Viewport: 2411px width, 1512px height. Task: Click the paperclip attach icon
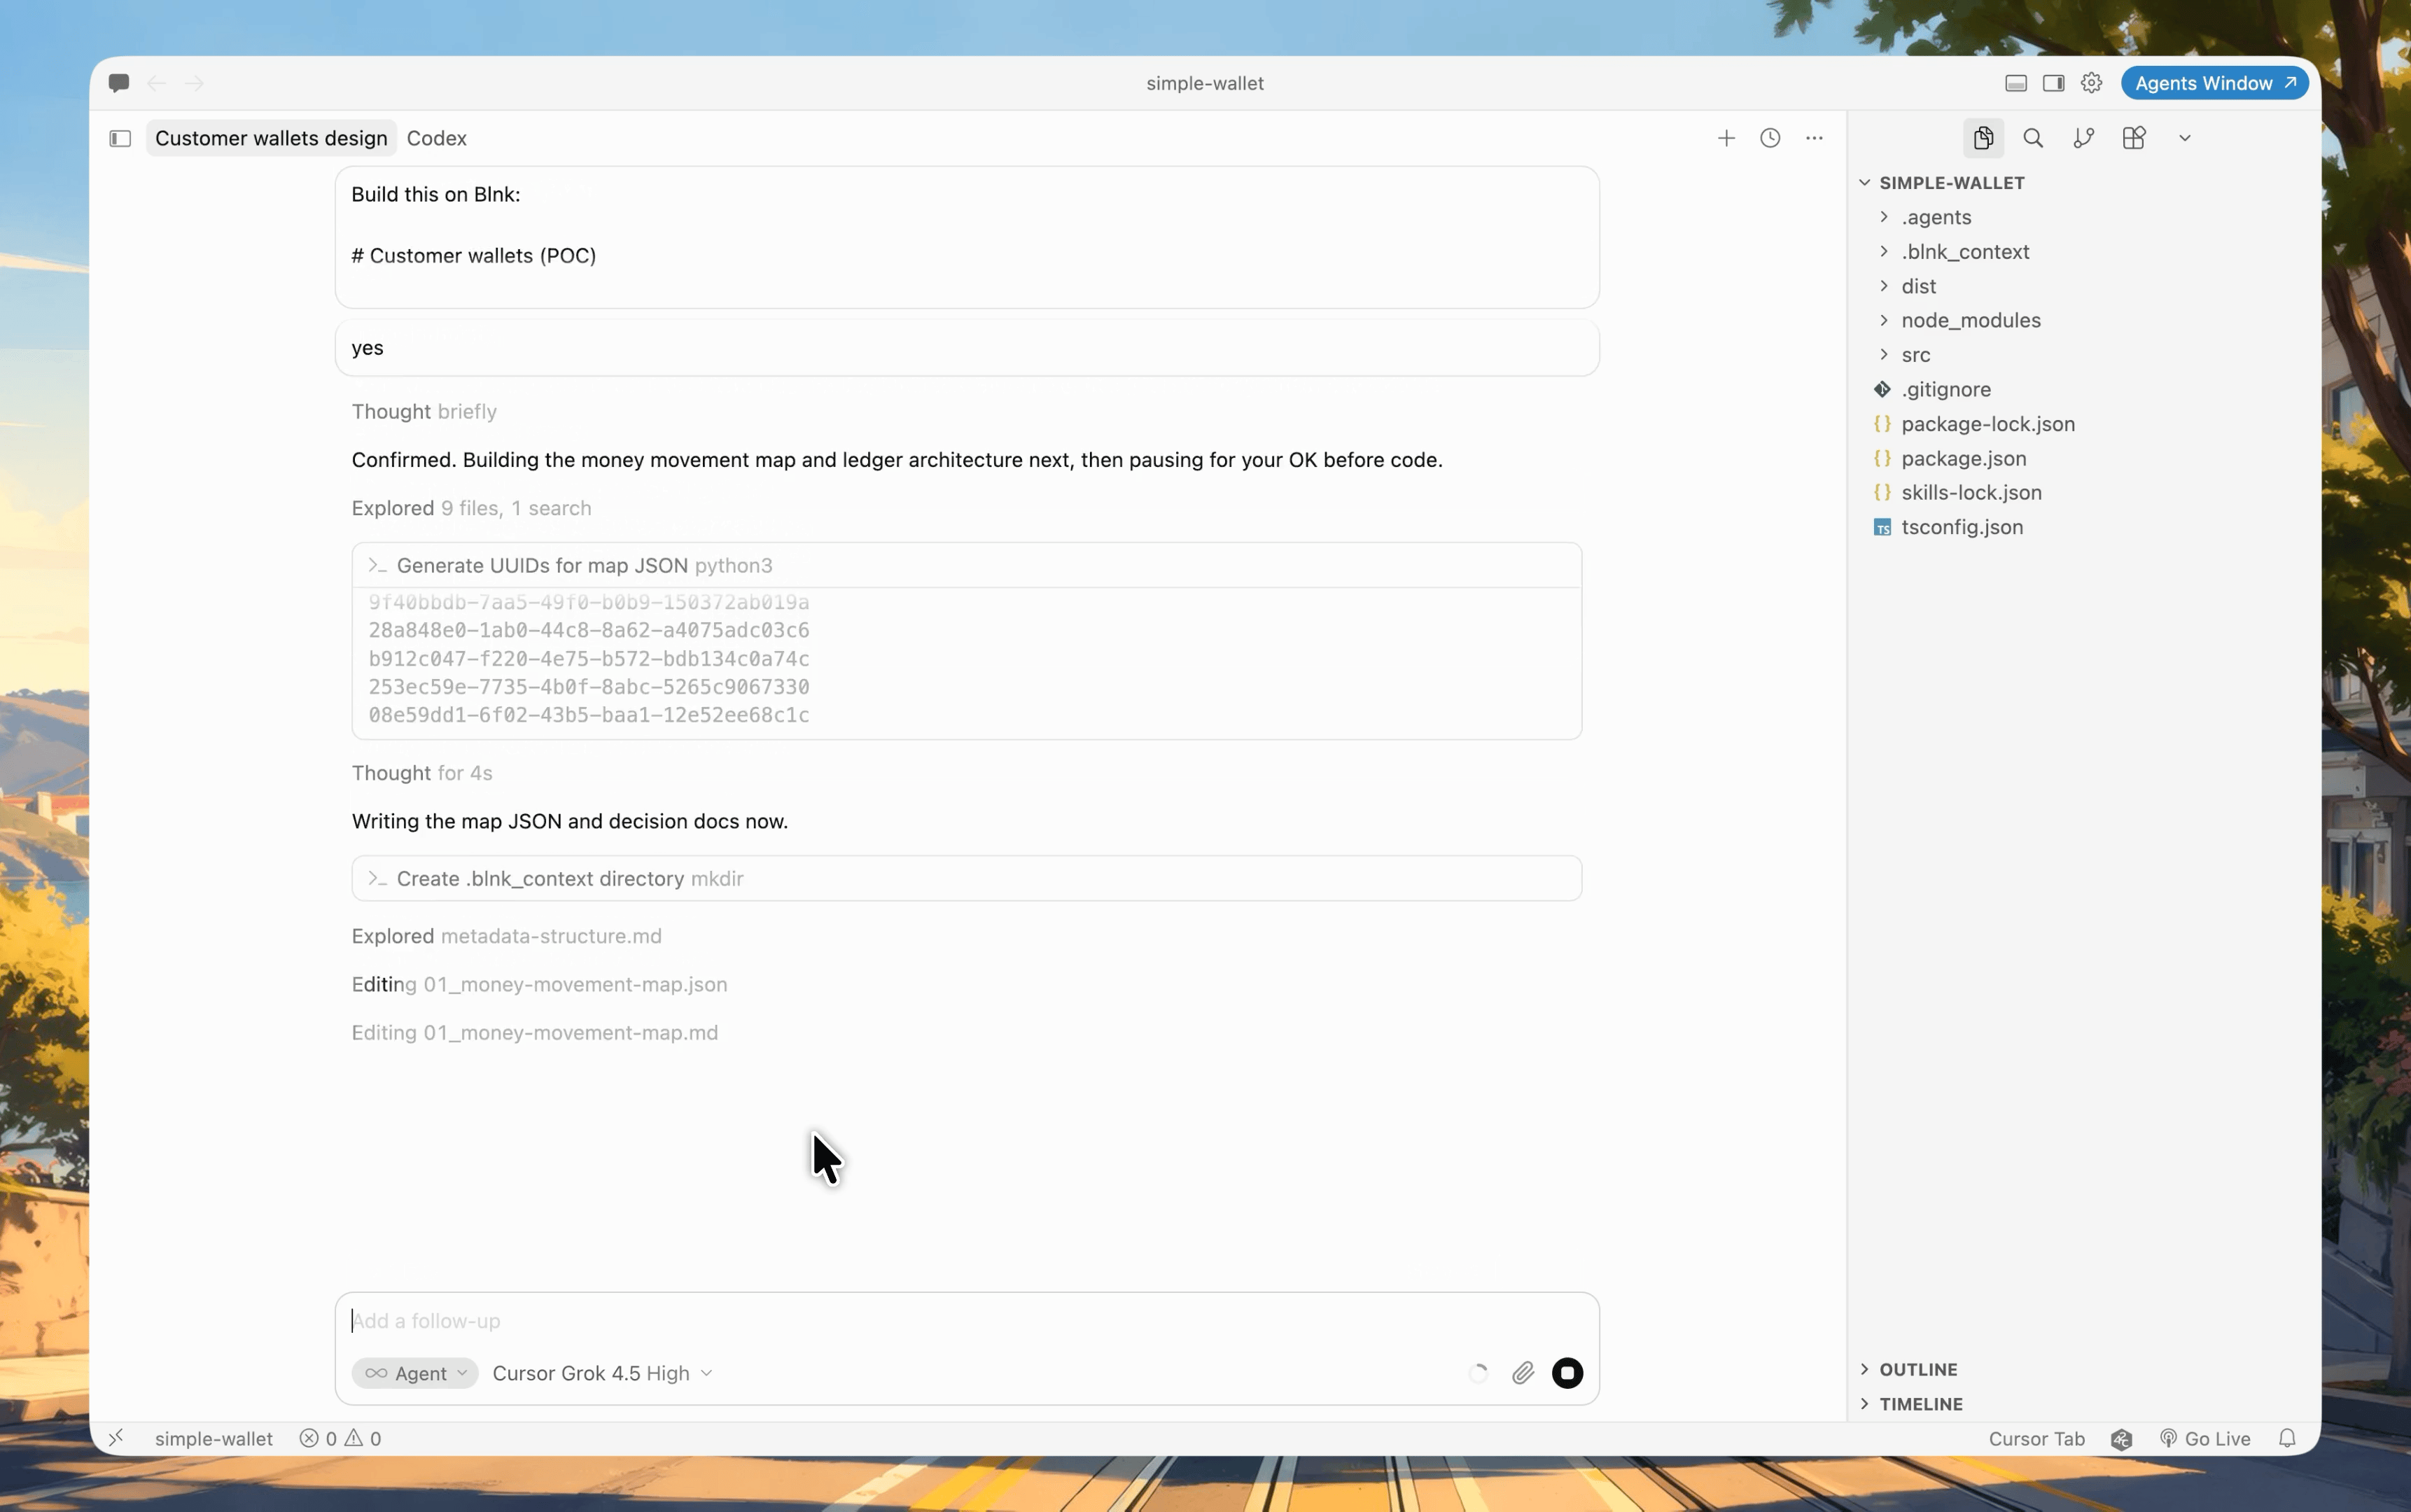[x=1523, y=1373]
